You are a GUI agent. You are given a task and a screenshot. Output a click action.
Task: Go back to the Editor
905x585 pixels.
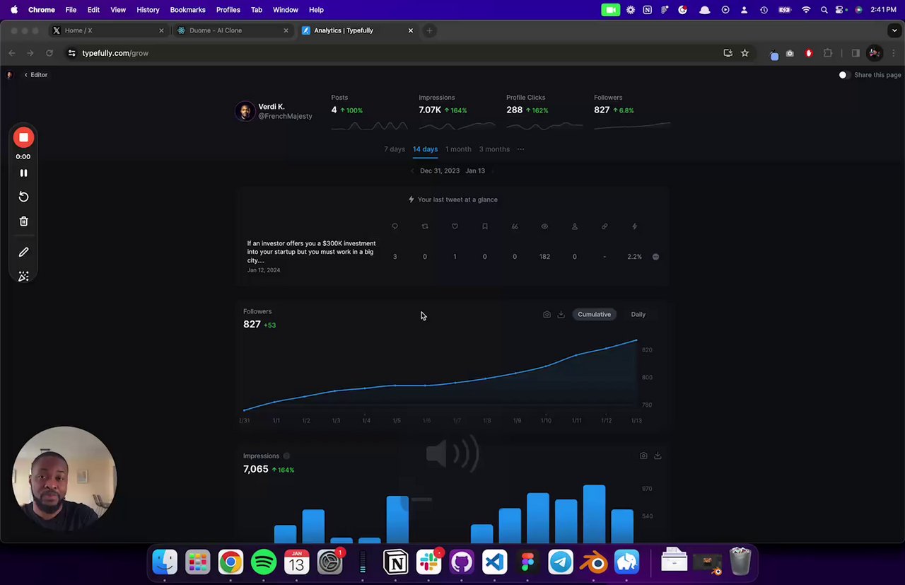(x=35, y=75)
